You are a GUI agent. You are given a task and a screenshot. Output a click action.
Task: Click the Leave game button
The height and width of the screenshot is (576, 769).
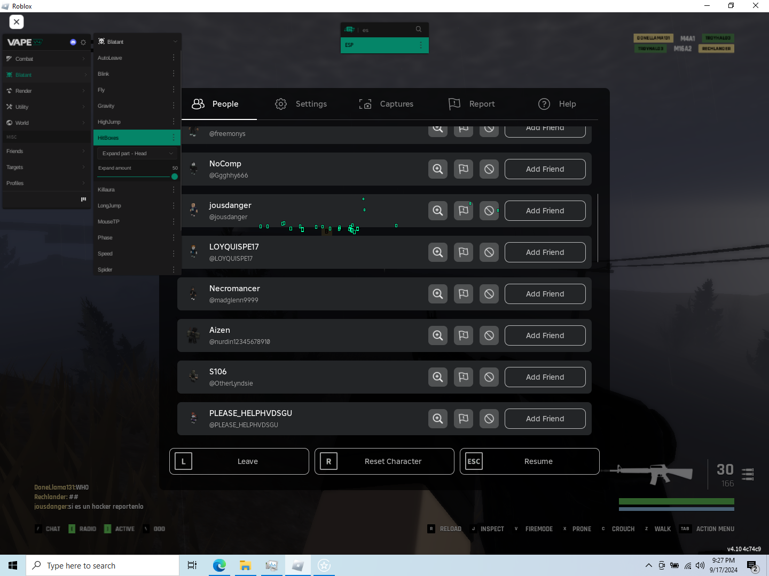tap(239, 461)
